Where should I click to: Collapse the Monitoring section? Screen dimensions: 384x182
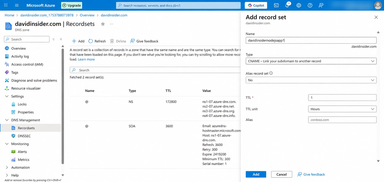(x=7, y=144)
